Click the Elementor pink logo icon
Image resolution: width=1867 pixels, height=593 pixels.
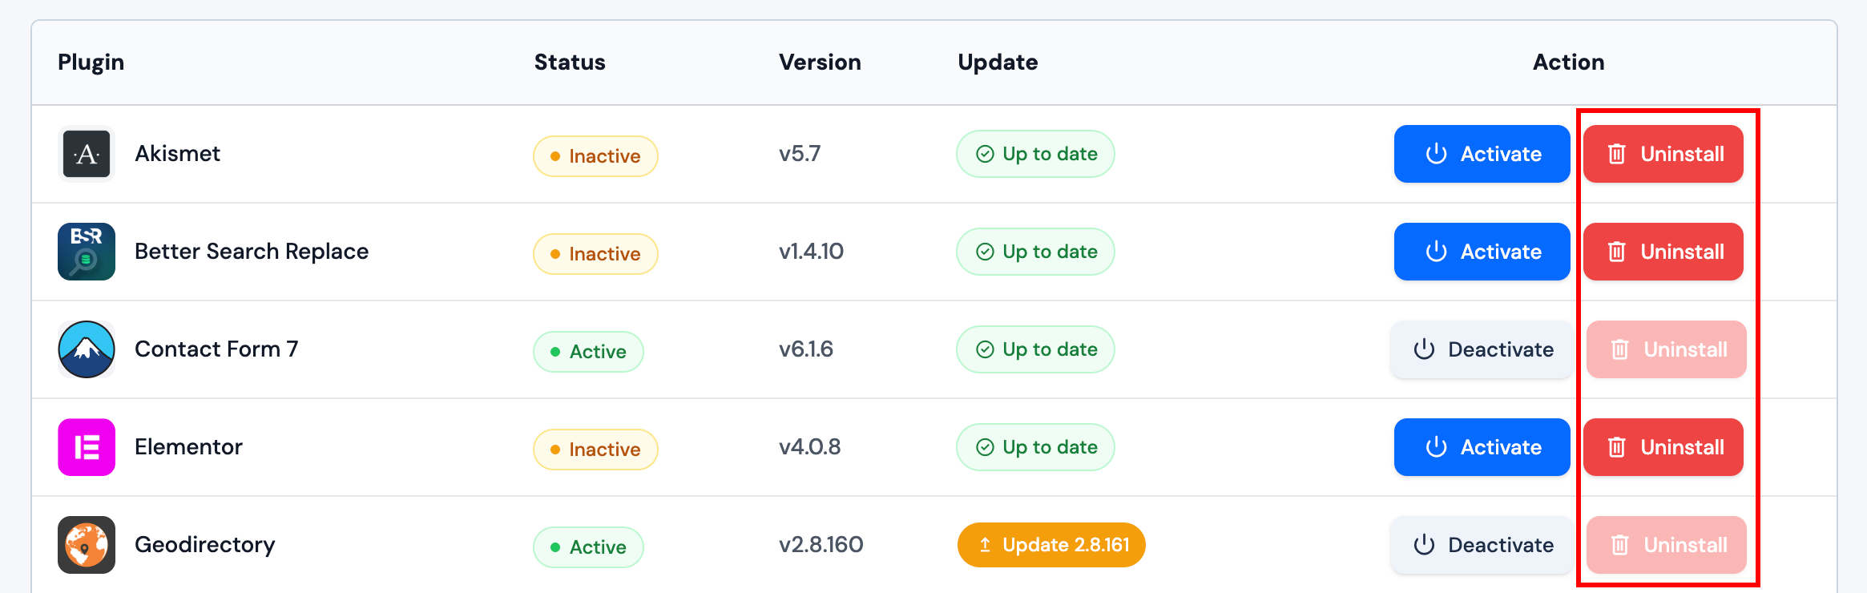87,447
